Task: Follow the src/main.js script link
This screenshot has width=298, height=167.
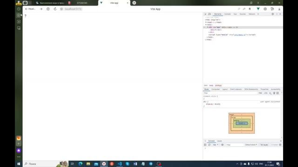Action: tap(240, 35)
